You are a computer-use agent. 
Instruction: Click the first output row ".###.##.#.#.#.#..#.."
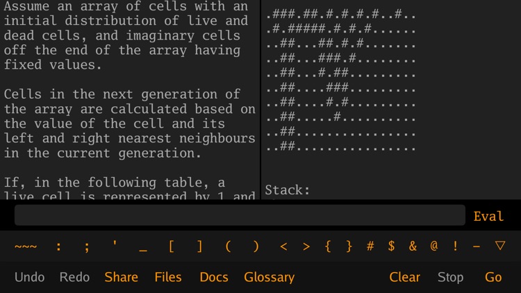341,15
